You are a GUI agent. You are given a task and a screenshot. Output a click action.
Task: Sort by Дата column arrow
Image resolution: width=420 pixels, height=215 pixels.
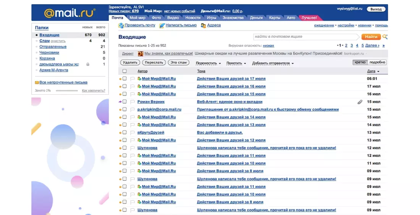tap(378, 71)
